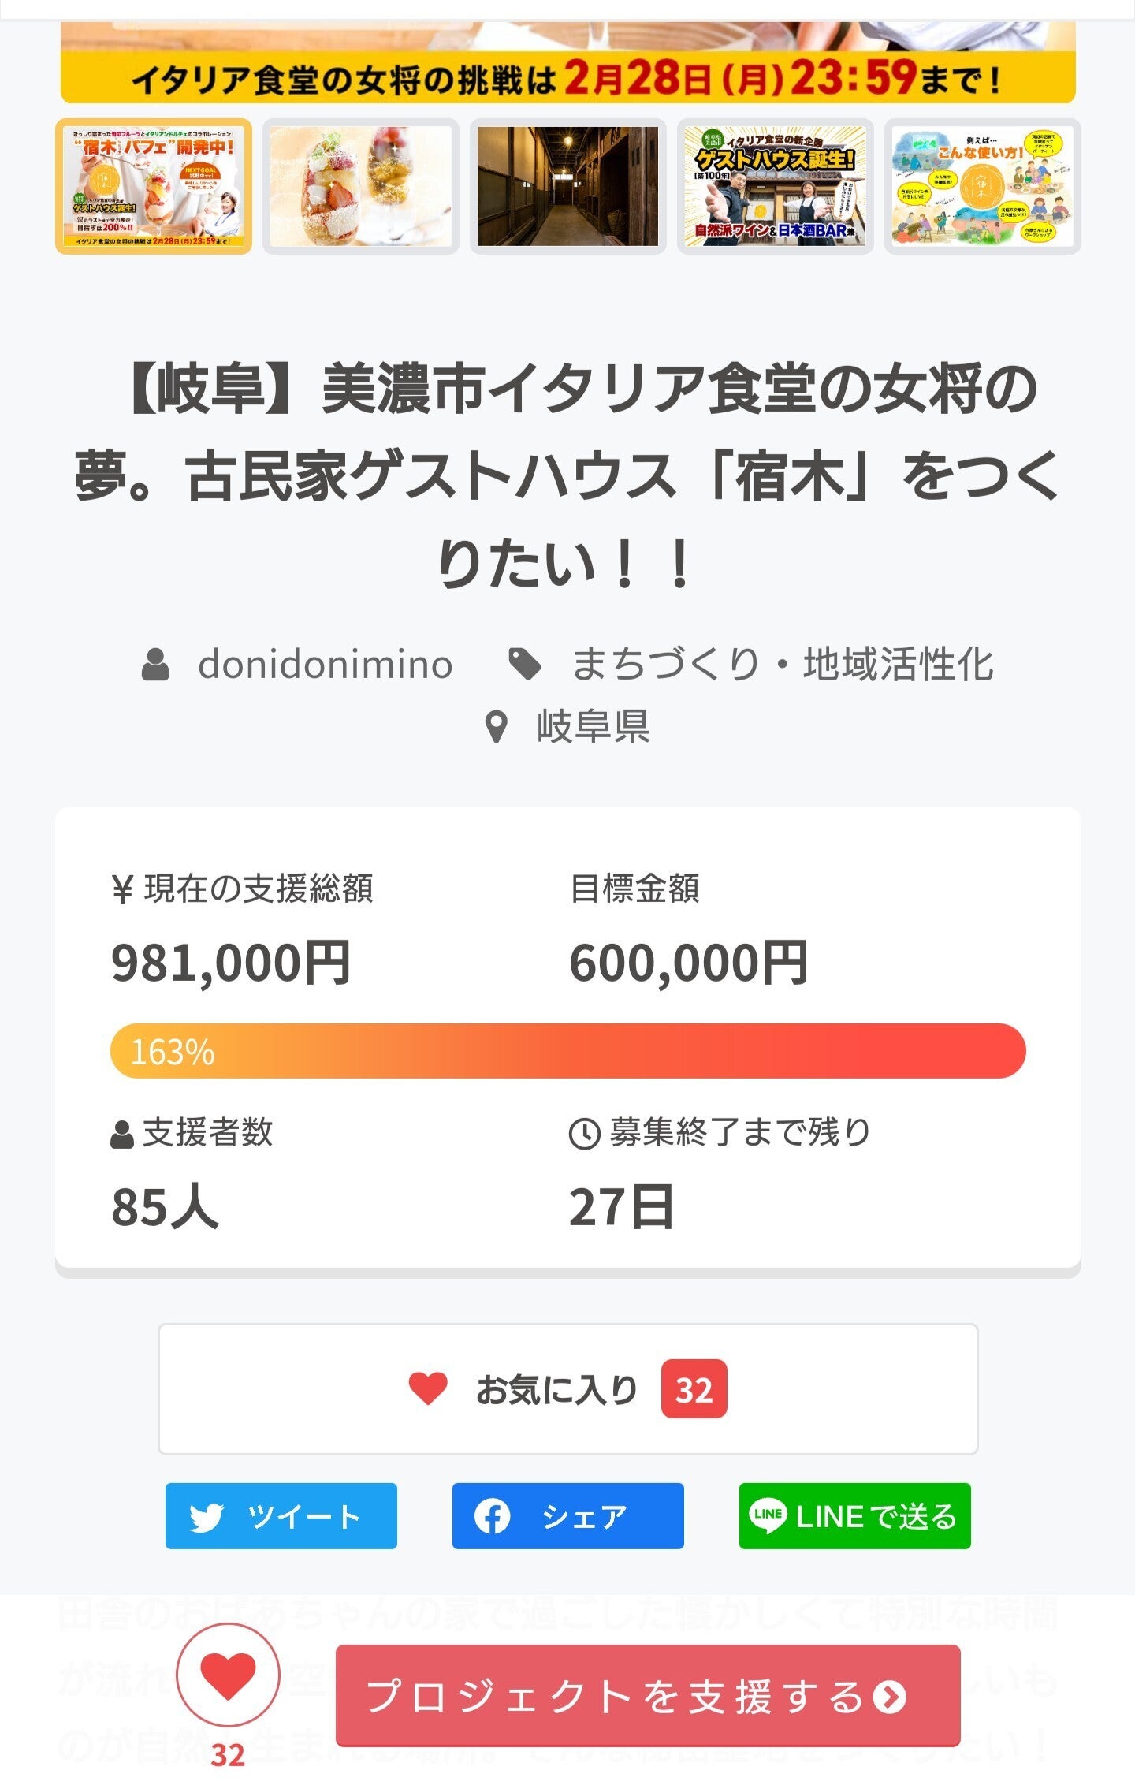Viewport: 1135px width, 1785px height.
Task: Select the dark old hallway thumbnail
Action: (x=567, y=186)
